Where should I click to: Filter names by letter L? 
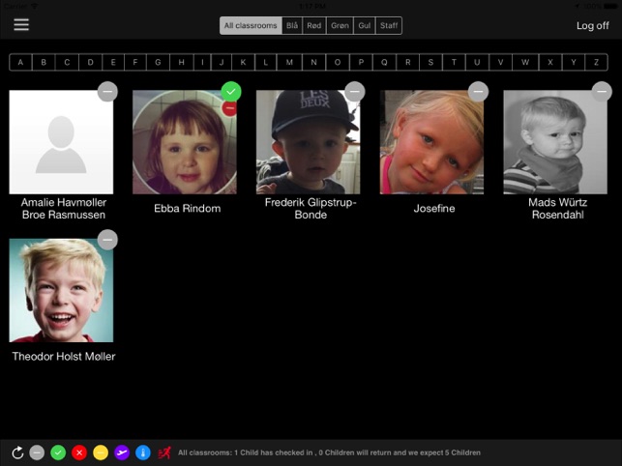[x=265, y=62]
